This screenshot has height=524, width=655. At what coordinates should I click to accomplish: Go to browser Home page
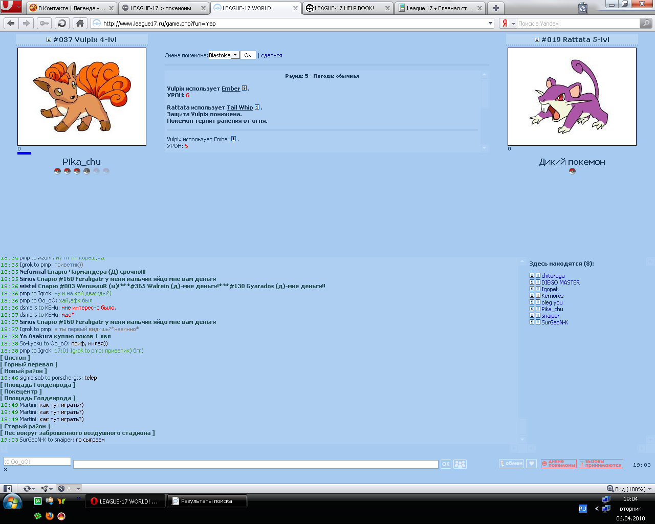pos(79,23)
